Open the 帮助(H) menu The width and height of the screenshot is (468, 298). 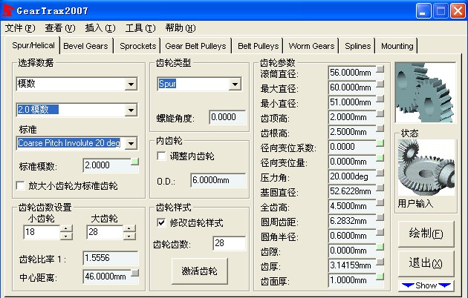181,28
